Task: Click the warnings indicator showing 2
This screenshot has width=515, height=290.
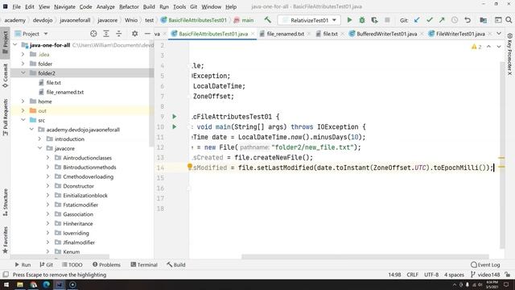Action: 476,47
